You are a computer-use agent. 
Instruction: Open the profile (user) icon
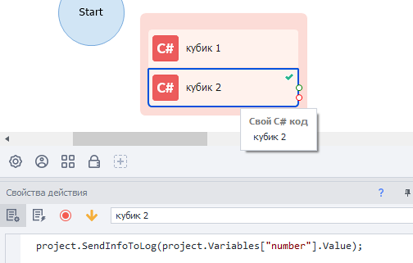tap(41, 162)
